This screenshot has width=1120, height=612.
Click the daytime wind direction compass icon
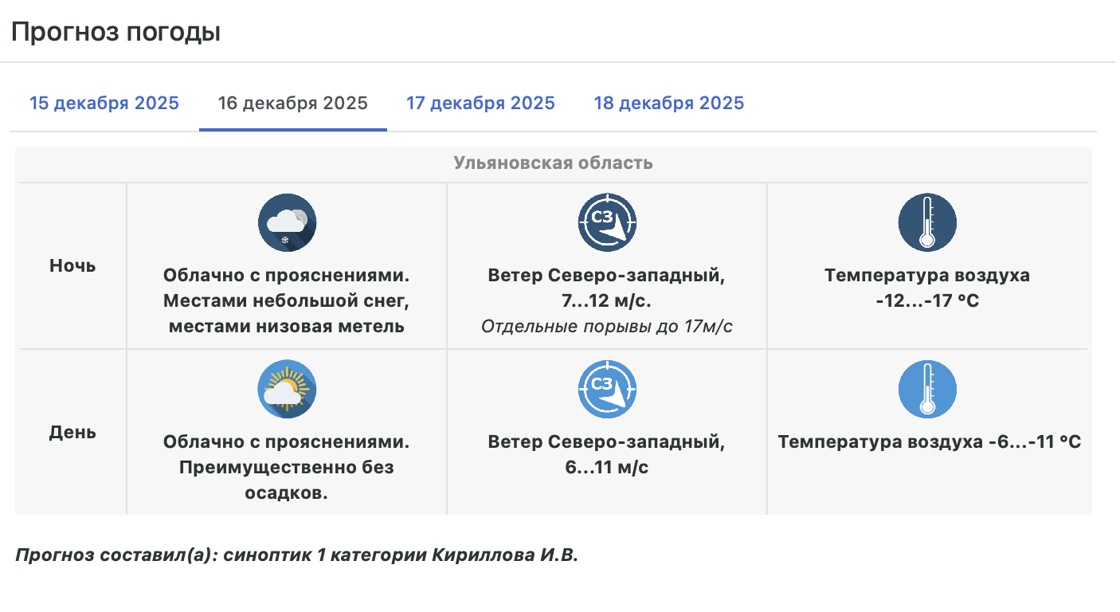tap(607, 389)
